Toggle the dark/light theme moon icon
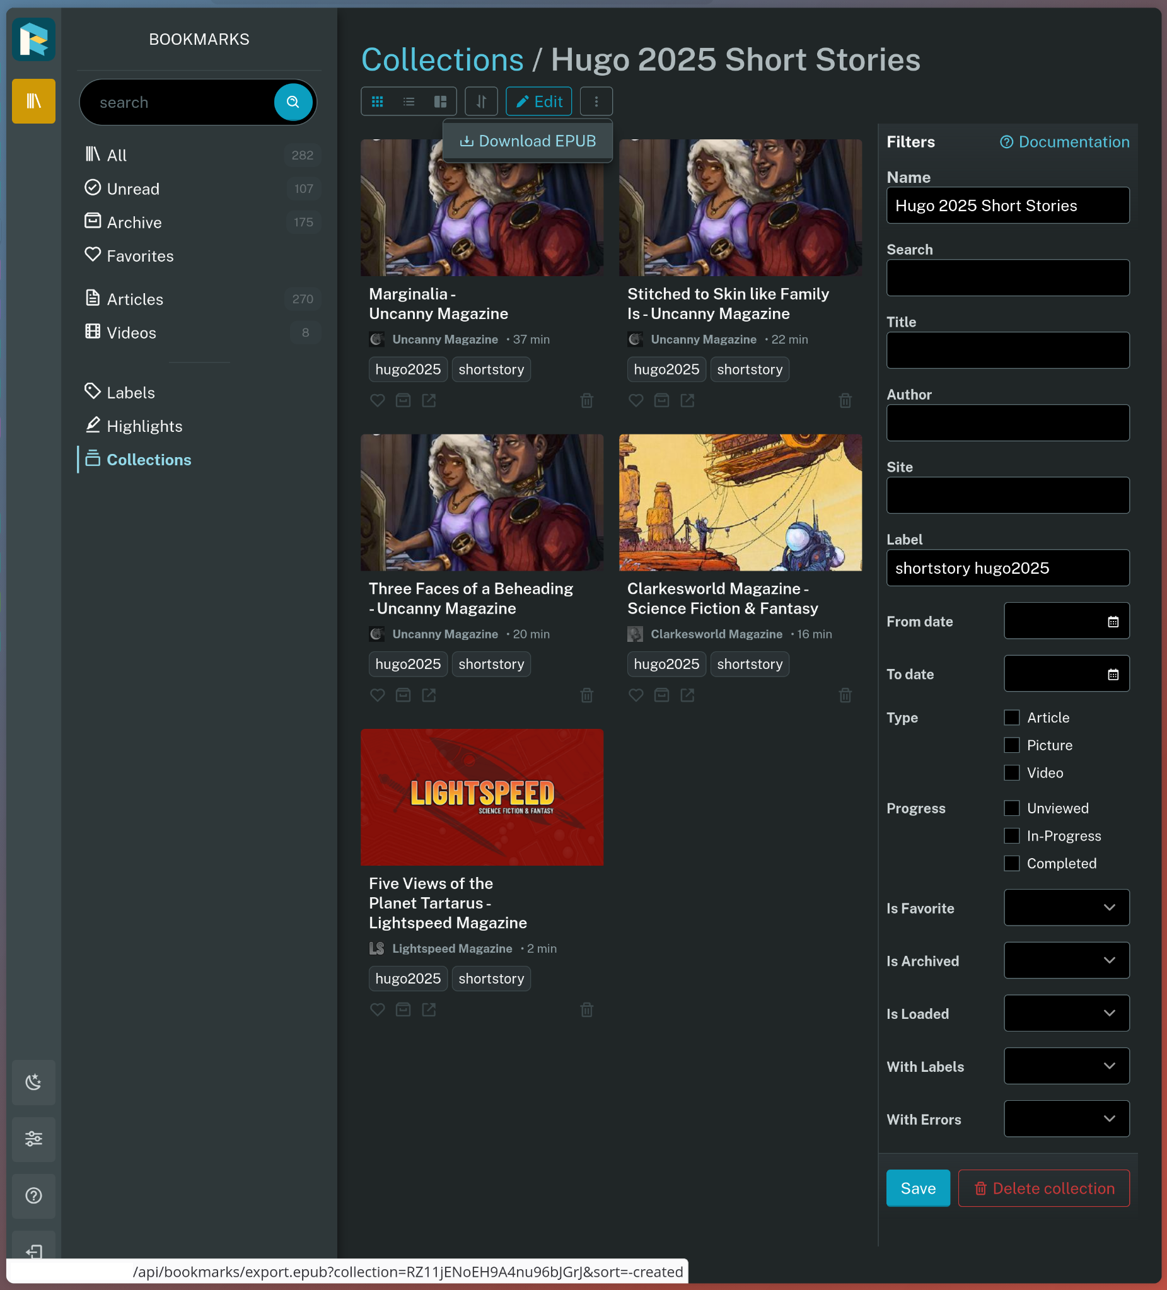 pos(33,1083)
